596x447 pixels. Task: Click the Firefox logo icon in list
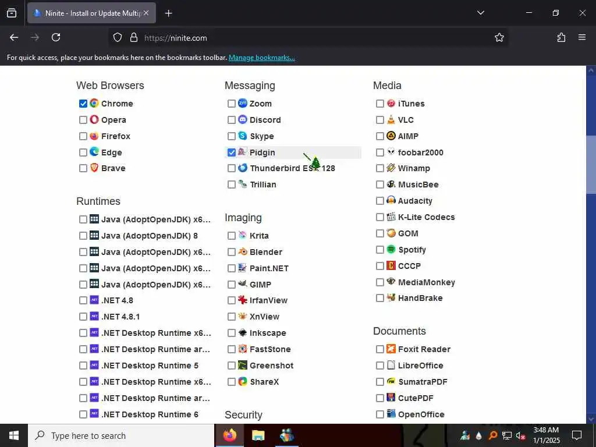94,136
